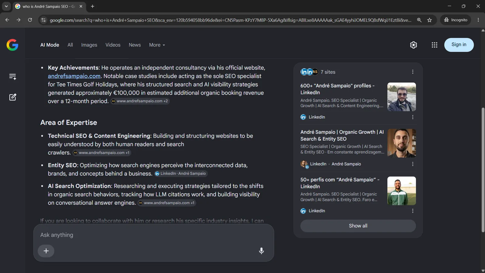Viewport: 485px width, 273px height.
Task: Click the Area of Expertise heading
Action: [x=69, y=123]
